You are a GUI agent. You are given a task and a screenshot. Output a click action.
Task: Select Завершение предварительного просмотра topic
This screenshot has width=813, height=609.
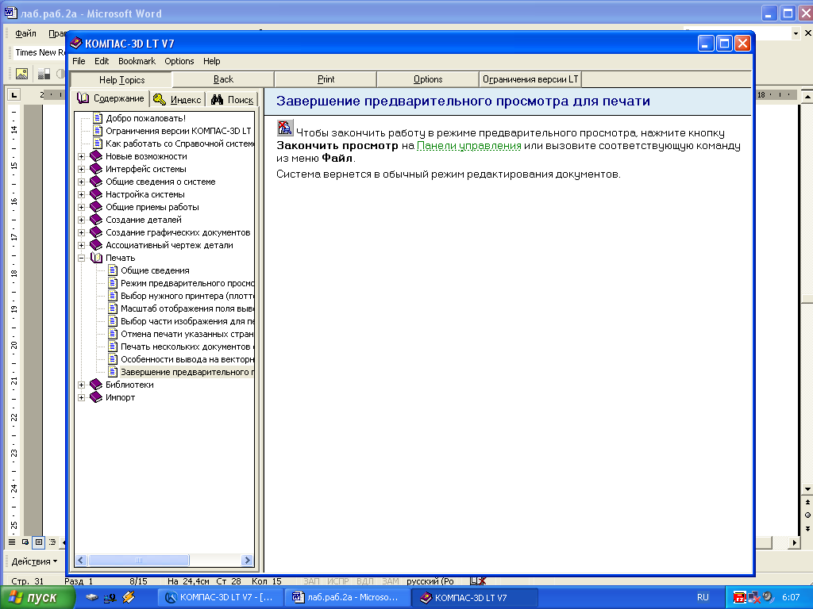coord(187,373)
